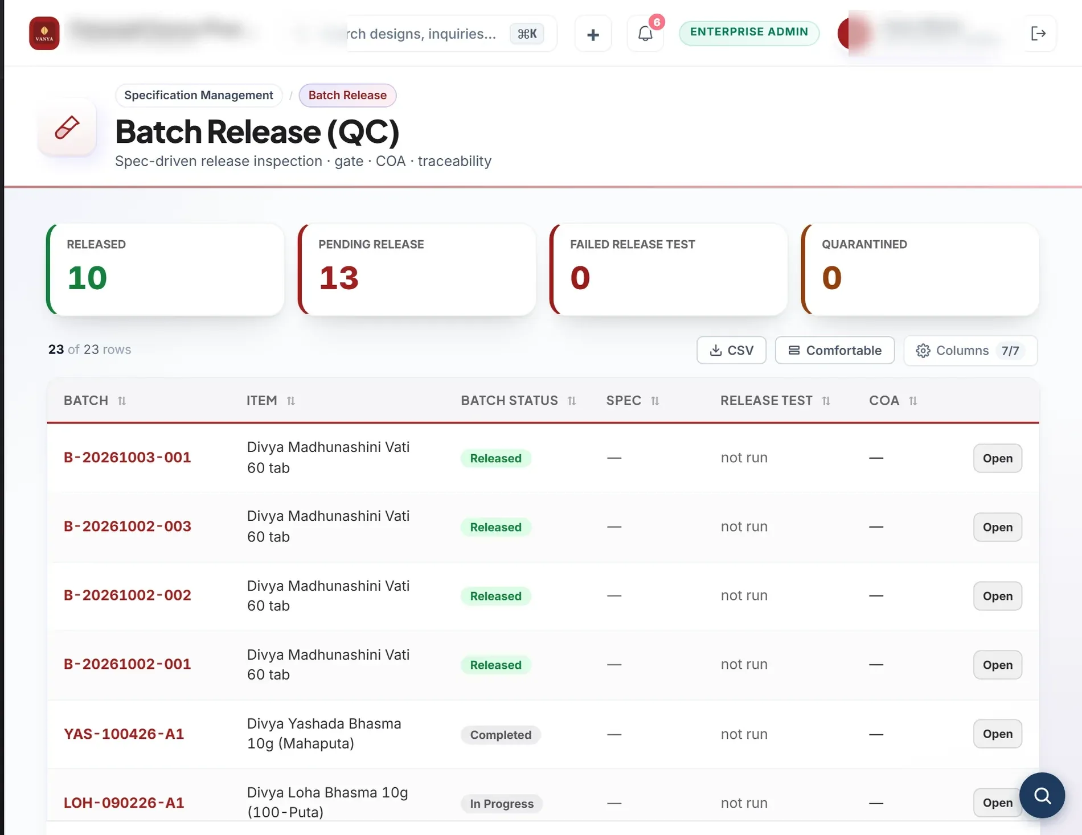Click the user avatar
This screenshot has height=835, width=1082.
[854, 33]
